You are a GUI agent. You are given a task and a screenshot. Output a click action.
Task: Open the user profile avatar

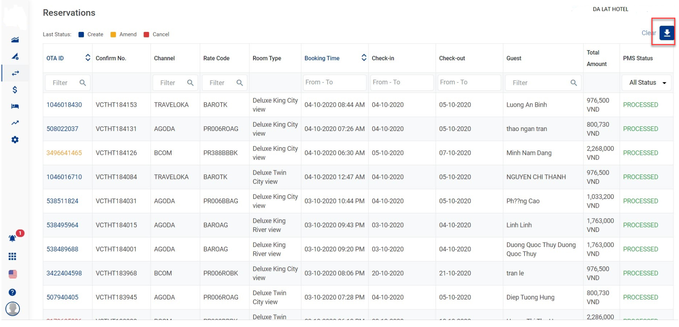[x=13, y=309]
